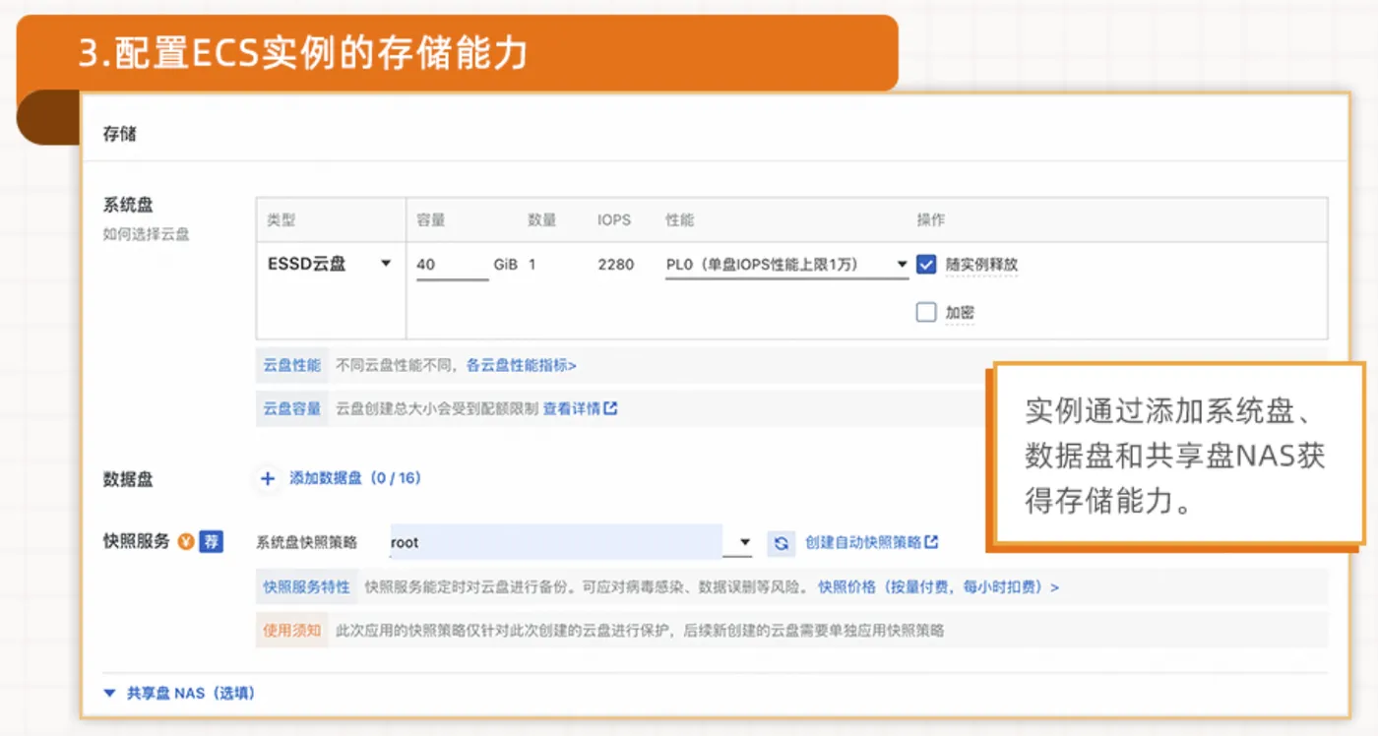This screenshot has width=1378, height=736.
Task: Enable the 加密 encryption checkbox
Action: click(x=925, y=312)
